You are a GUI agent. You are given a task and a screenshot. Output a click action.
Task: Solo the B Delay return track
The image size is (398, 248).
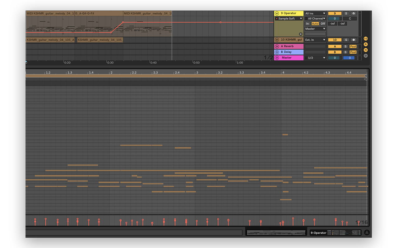346,52
